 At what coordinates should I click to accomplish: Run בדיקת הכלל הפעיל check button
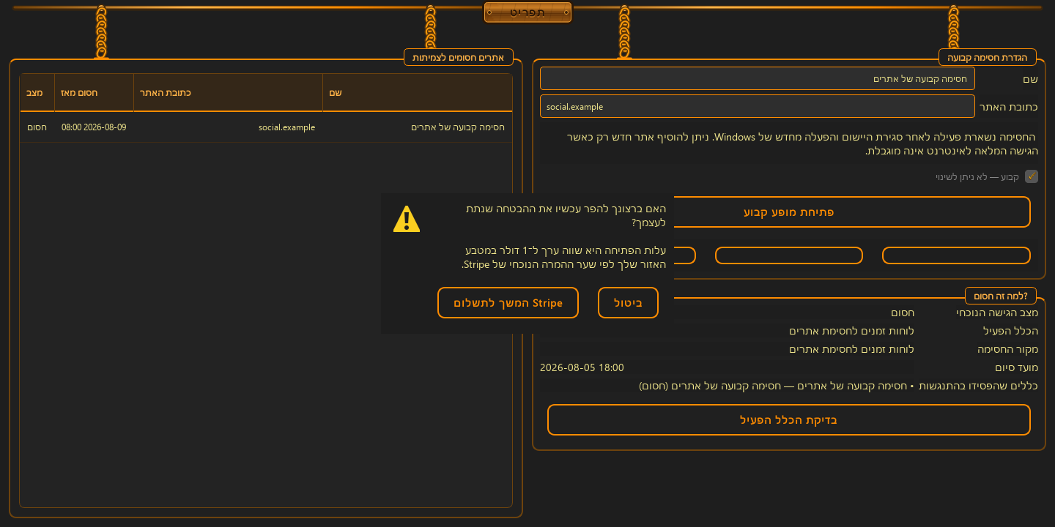[x=789, y=419]
